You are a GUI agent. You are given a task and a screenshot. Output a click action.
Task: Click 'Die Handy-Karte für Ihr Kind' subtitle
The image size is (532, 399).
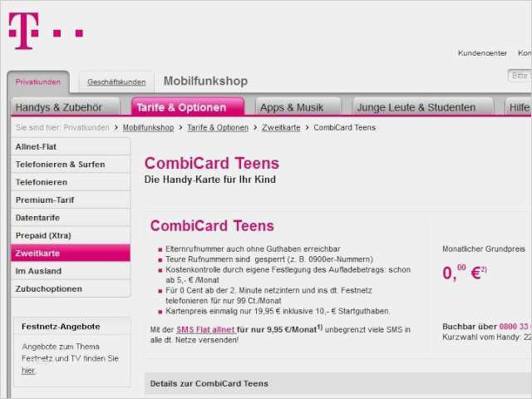[210, 180]
